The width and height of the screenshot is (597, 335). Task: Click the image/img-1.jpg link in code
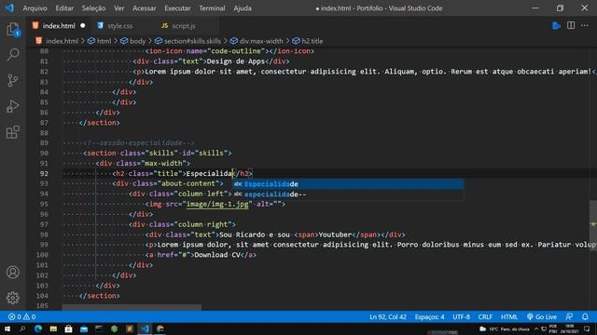[217, 204]
